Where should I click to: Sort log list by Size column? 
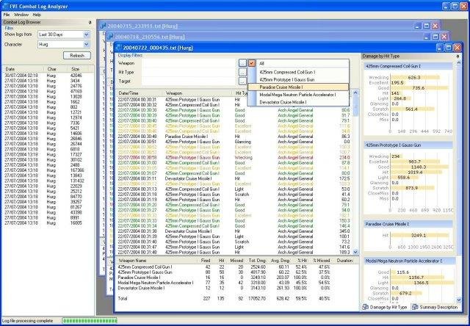tap(80, 69)
